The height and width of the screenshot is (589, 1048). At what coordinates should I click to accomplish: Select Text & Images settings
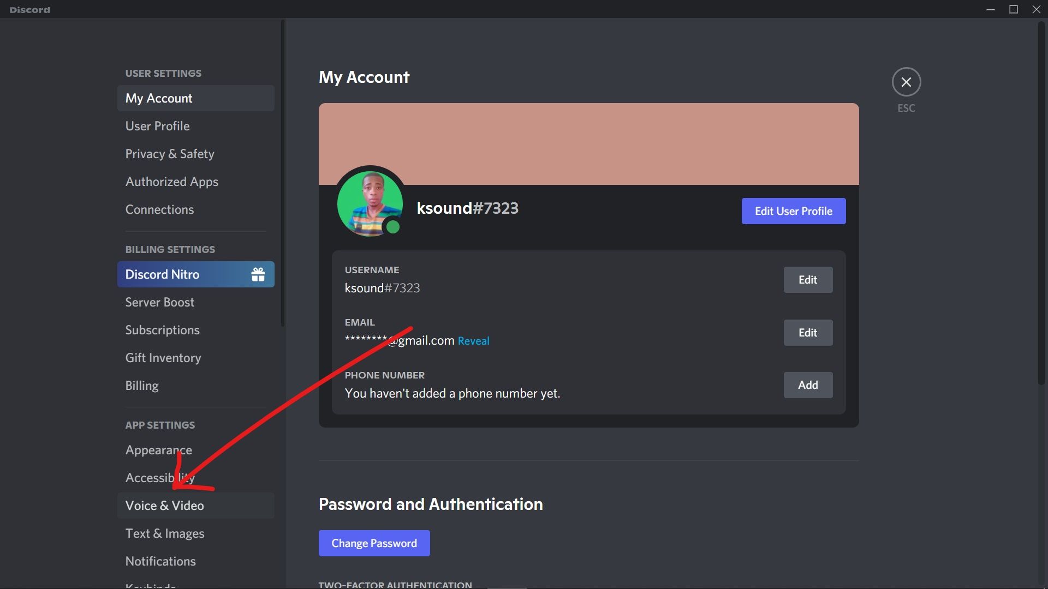pos(164,533)
